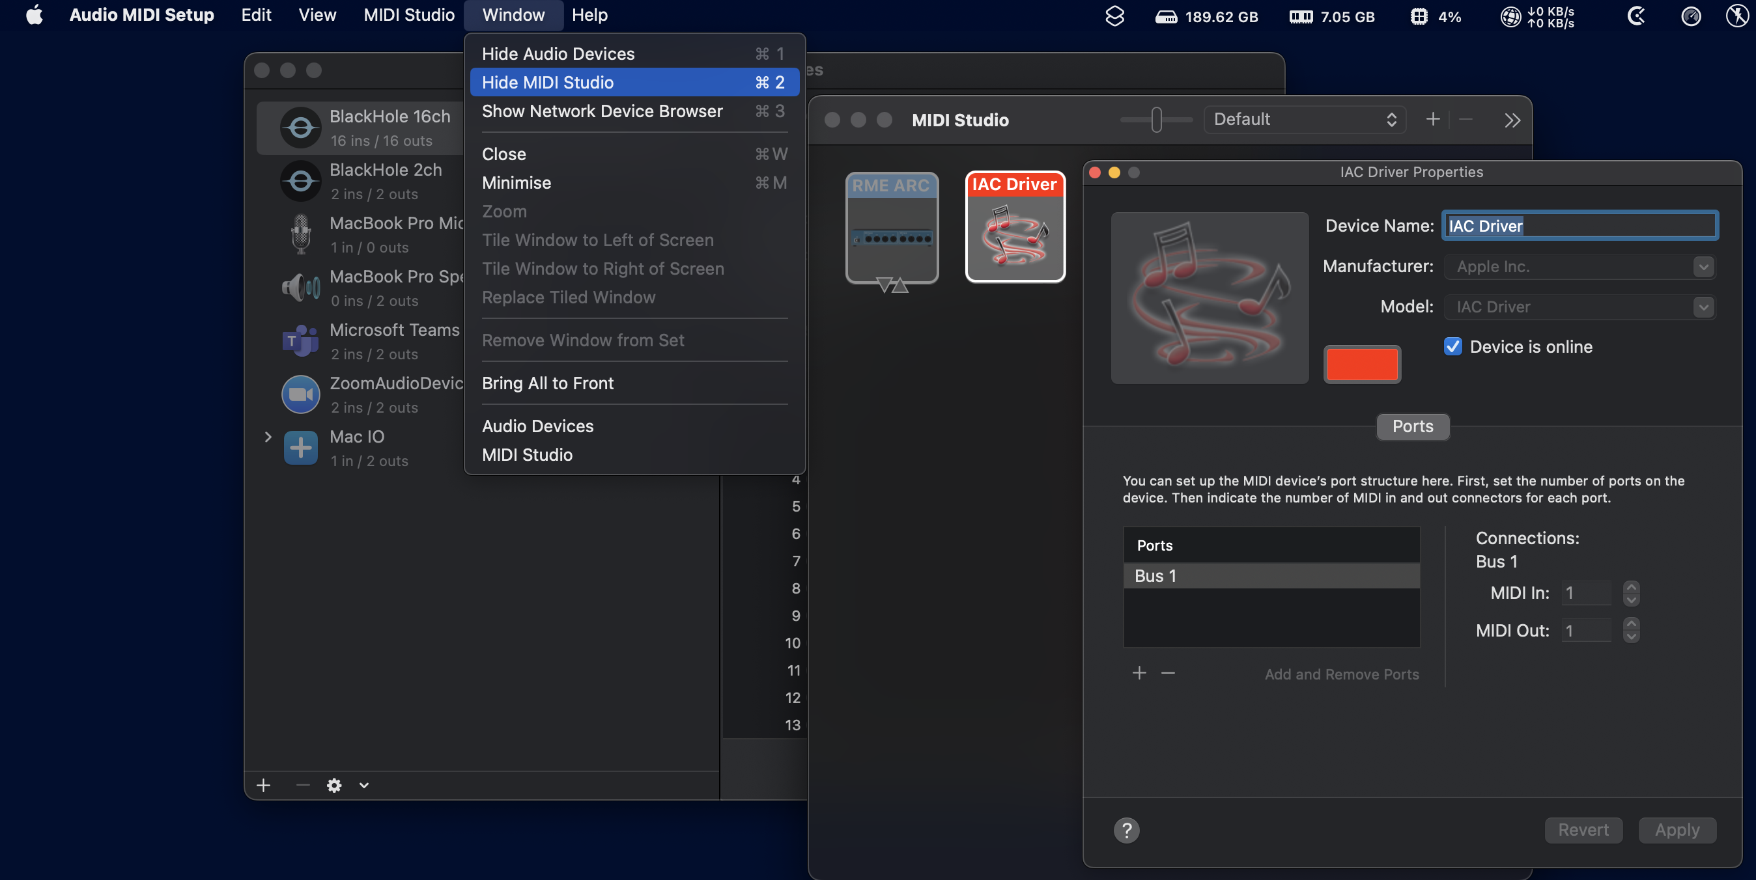Open the gear settings in Audio Devices
The height and width of the screenshot is (880, 1756).
coord(334,786)
